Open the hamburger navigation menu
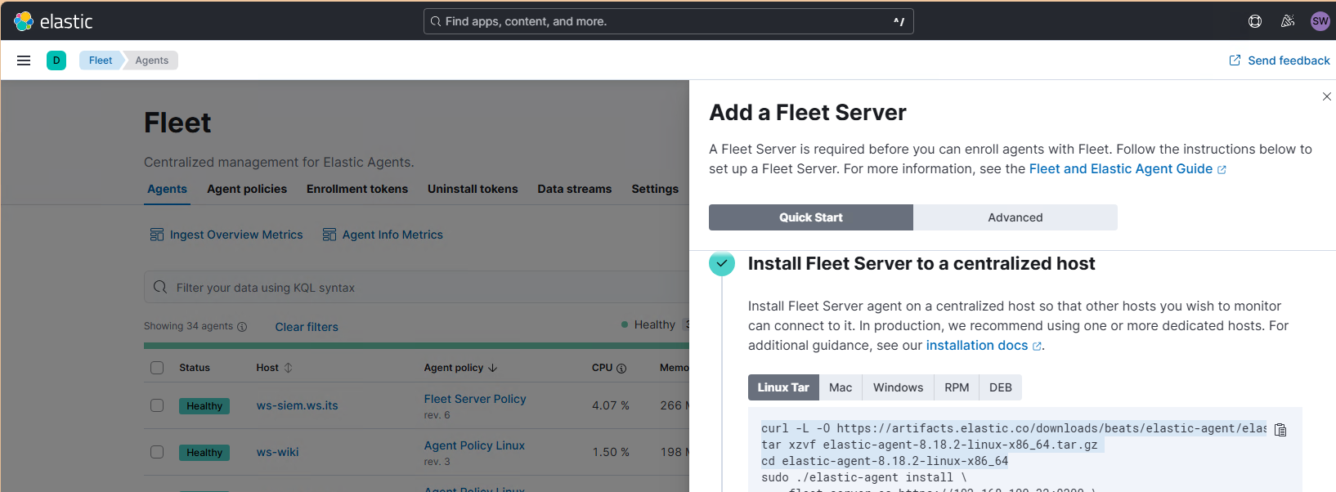This screenshot has height=492, width=1336. (24, 60)
